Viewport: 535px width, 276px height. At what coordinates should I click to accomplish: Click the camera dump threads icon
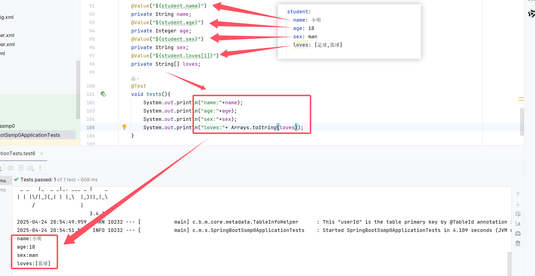pyautogui.click(x=11, y=168)
